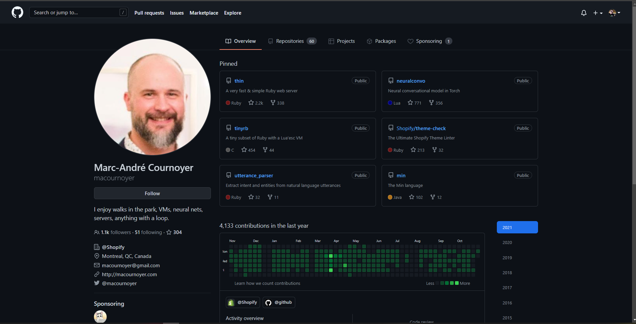This screenshot has width=636, height=324.
Task: View stargazers of min (102)
Action: (416, 197)
